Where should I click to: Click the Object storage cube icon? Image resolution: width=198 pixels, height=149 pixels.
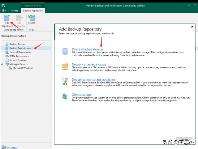65,96
